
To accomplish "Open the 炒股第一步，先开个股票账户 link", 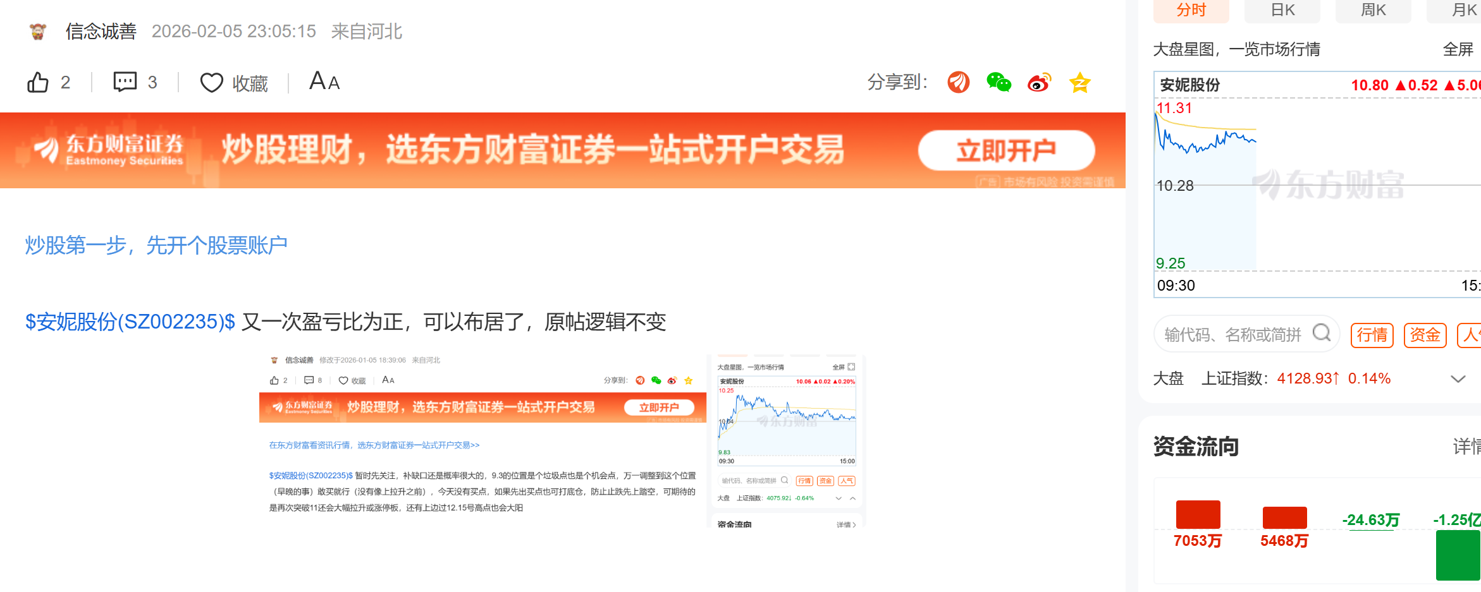I will click(156, 245).
